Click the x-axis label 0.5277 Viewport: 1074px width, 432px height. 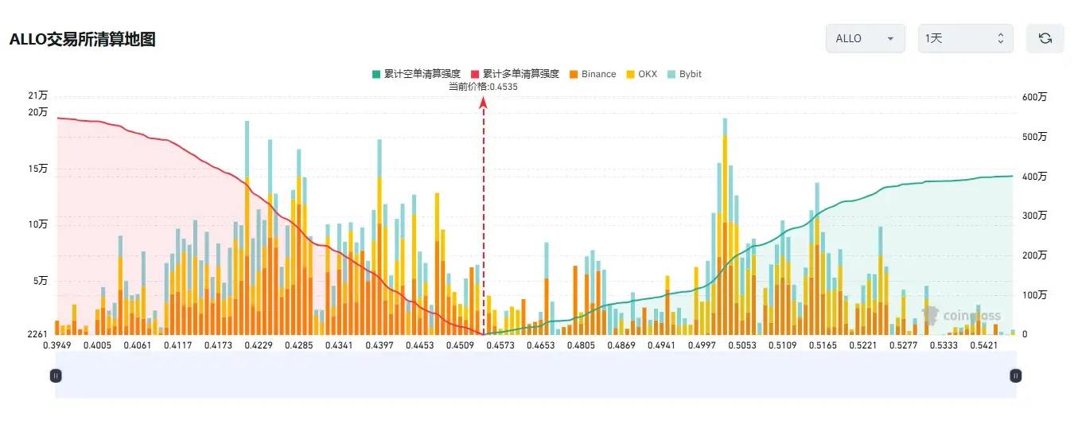tap(903, 345)
